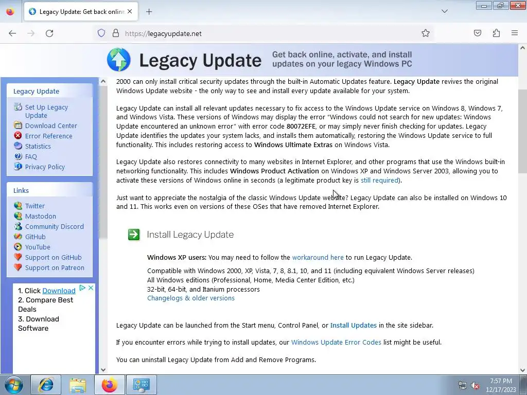The image size is (527, 395).
Task: Open the Privacy Policy link
Action: point(45,167)
